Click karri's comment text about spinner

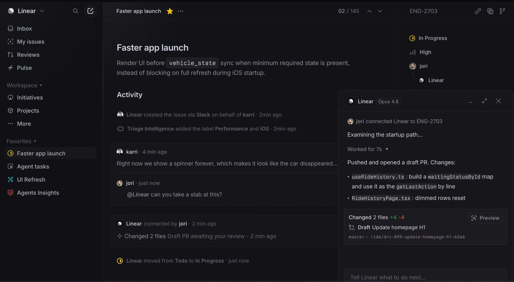tap(227, 164)
